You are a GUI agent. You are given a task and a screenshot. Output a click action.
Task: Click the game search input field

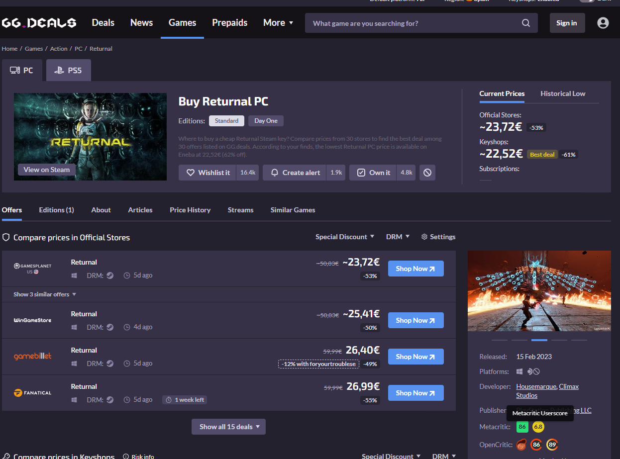click(421, 23)
